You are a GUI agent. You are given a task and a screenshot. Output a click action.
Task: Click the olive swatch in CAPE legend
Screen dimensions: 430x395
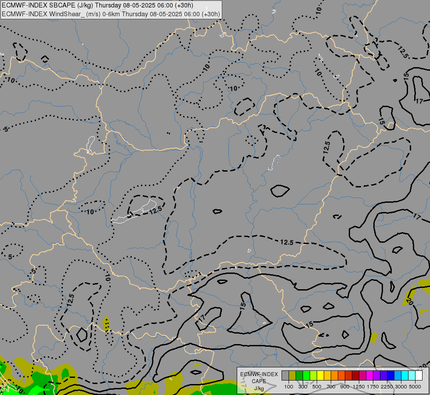click(x=292, y=375)
